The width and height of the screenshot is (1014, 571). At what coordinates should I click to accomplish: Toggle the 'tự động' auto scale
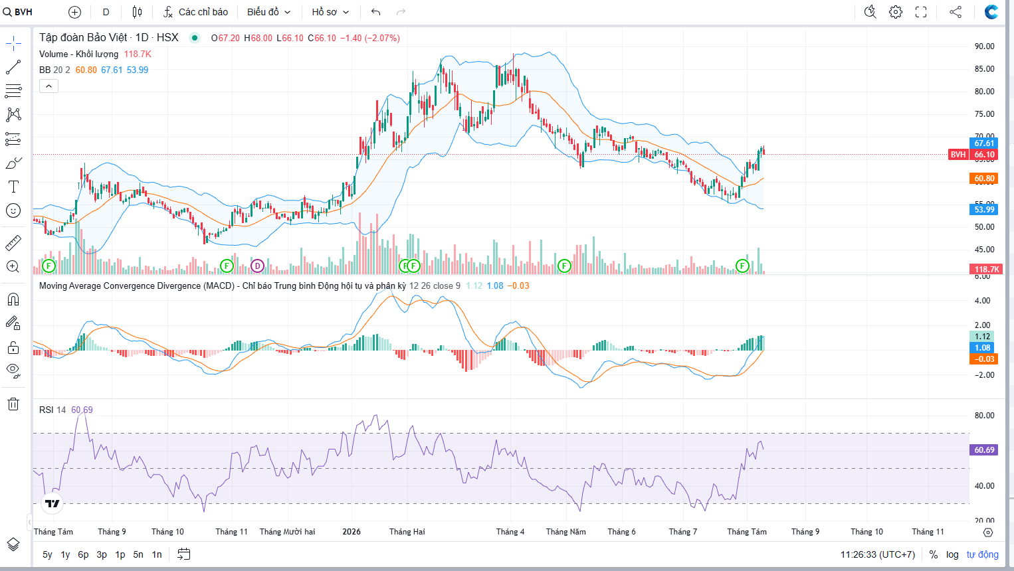[982, 554]
